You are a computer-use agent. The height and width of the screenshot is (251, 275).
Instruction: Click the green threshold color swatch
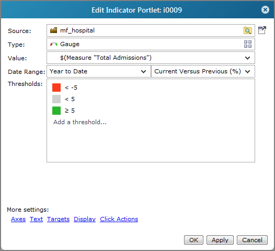(56, 111)
